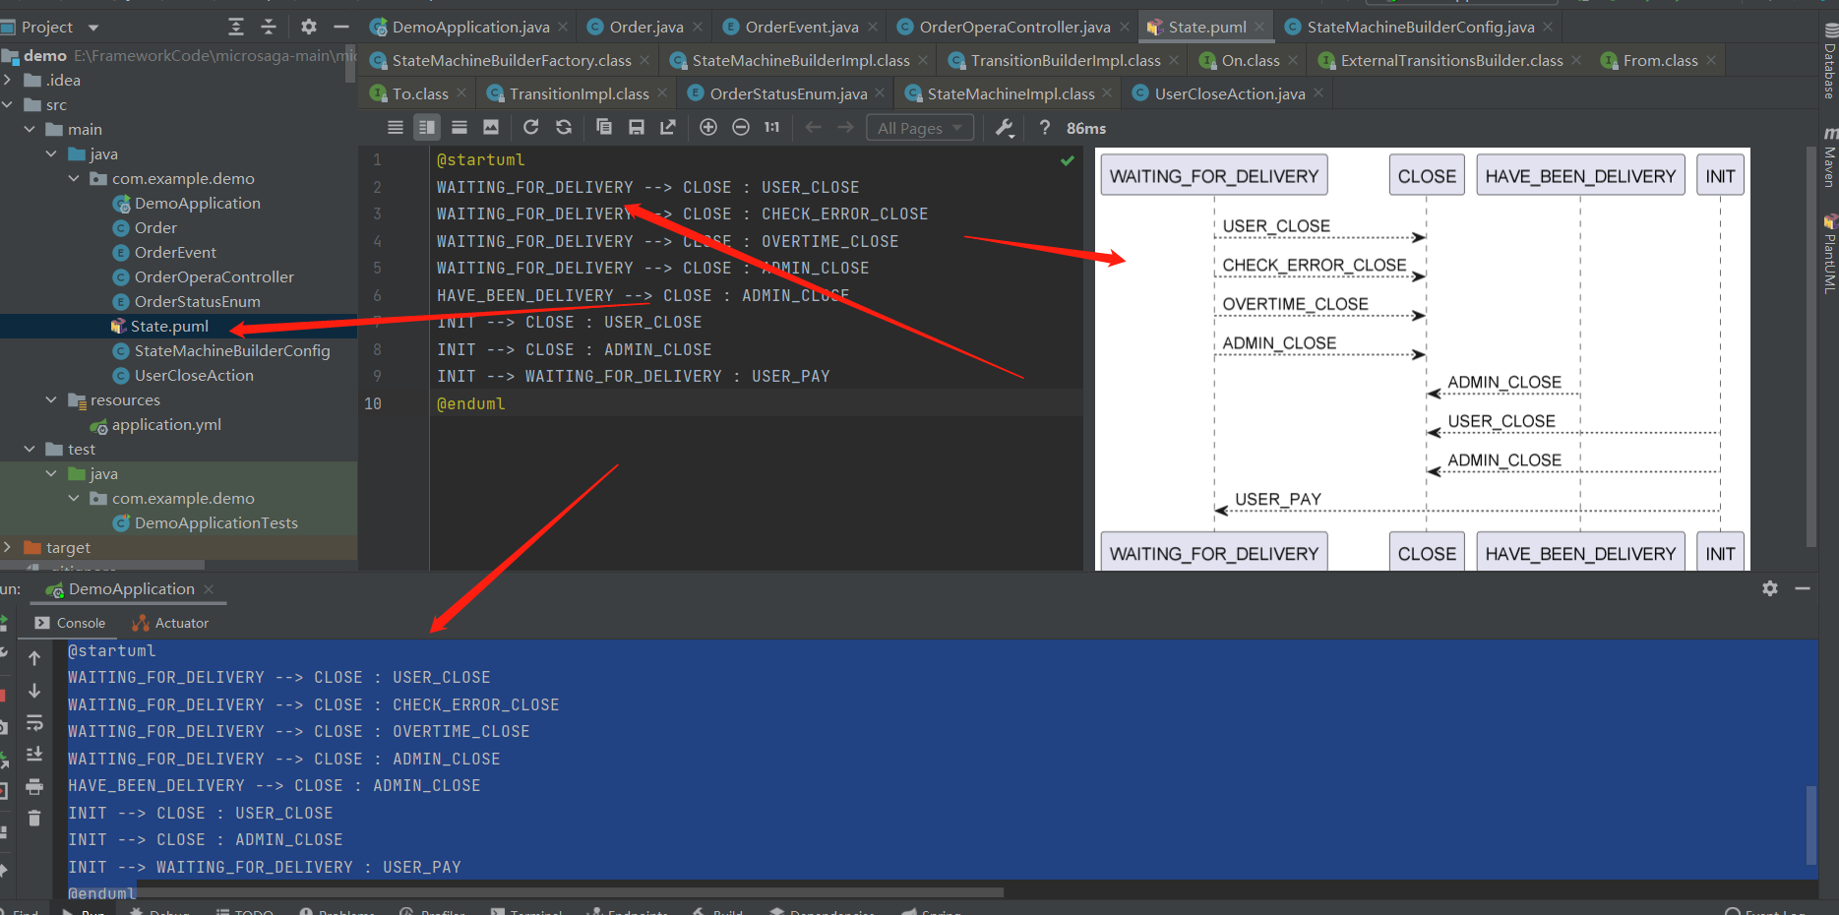Copy diagram to clipboard icon
Screen dimensions: 1839x915
coord(604,127)
